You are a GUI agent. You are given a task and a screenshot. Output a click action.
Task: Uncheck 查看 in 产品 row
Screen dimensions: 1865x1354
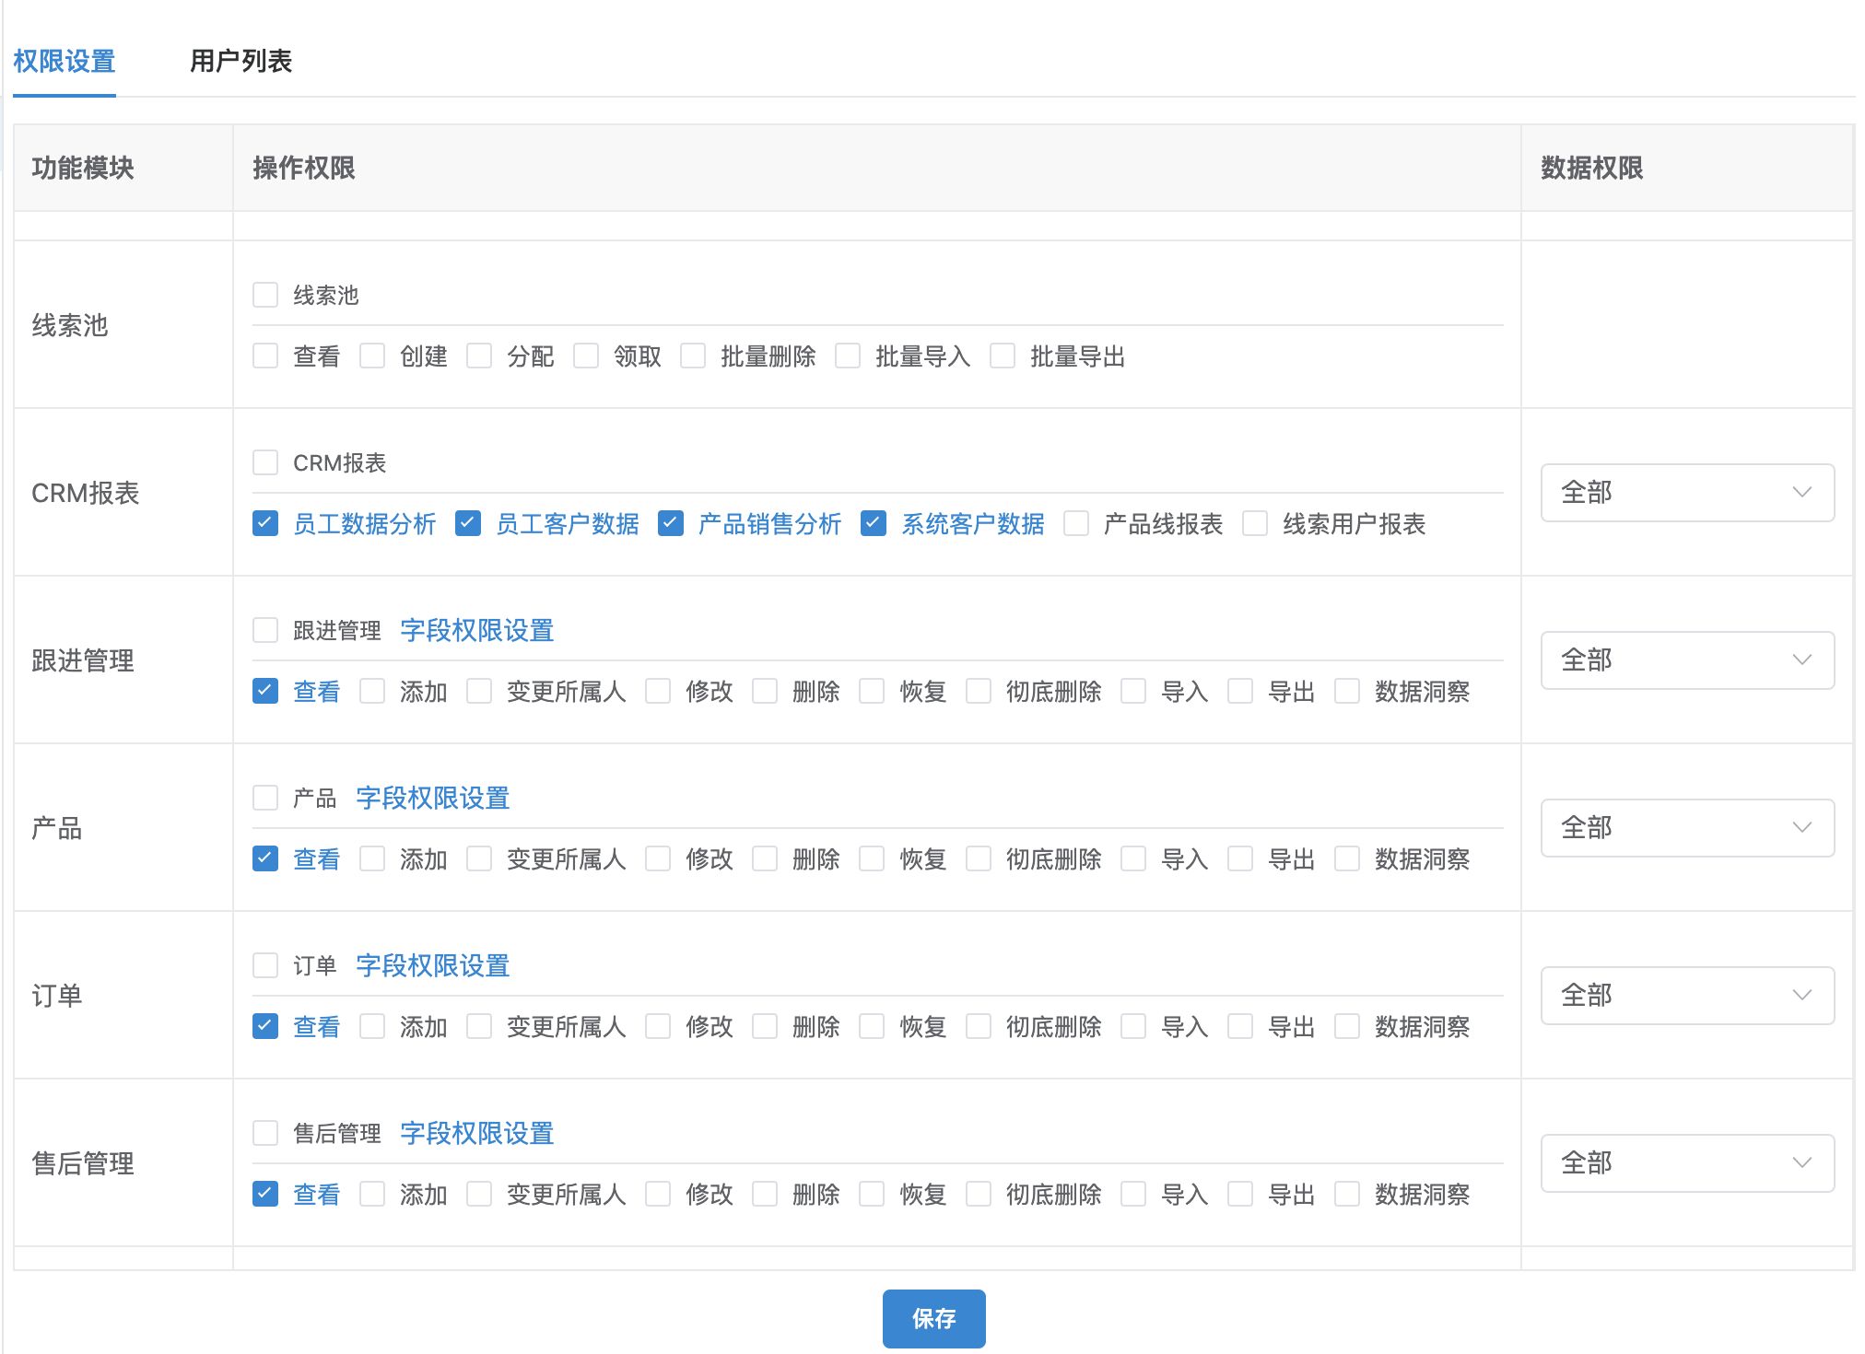[x=265, y=859]
